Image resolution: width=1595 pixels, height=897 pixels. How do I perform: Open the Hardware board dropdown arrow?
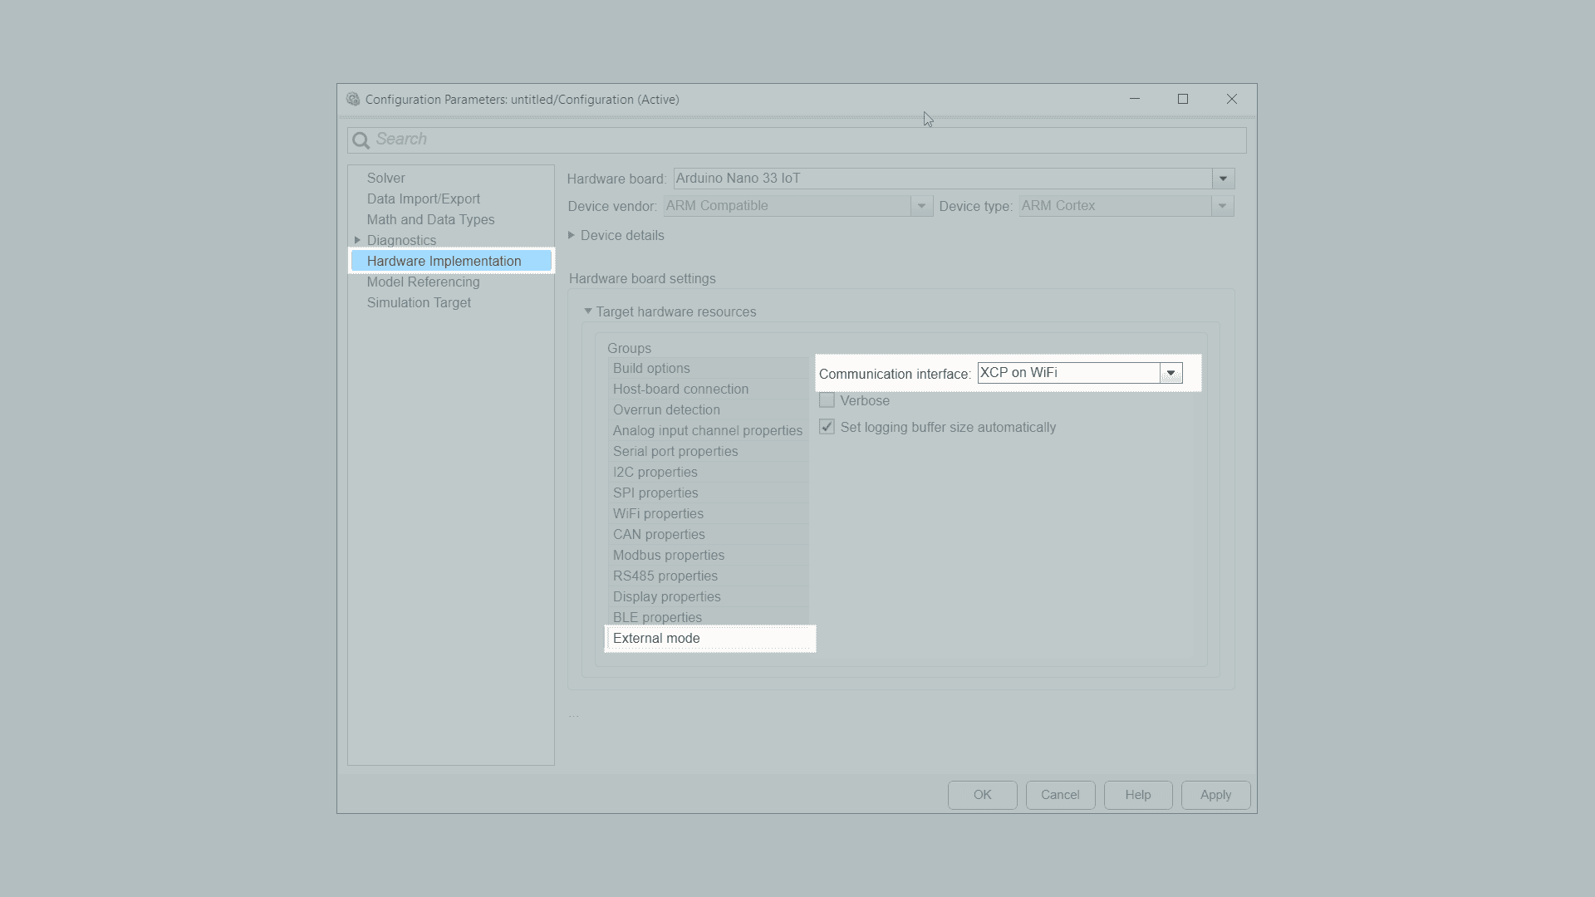pyautogui.click(x=1223, y=179)
